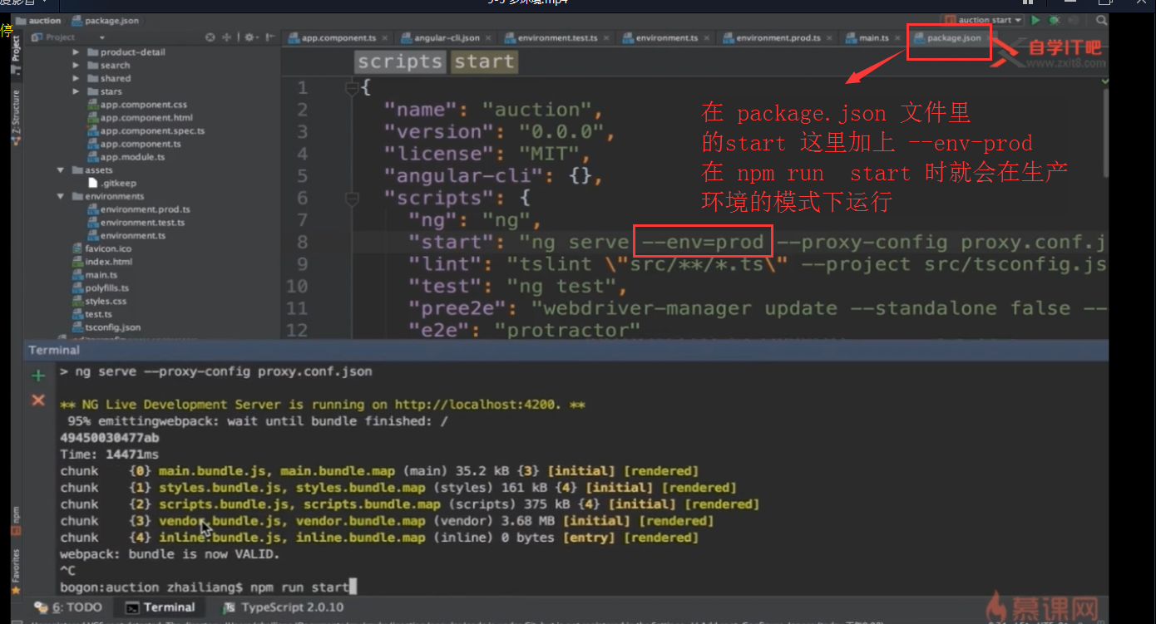Open Search Everywhere magnifier icon

click(1101, 20)
